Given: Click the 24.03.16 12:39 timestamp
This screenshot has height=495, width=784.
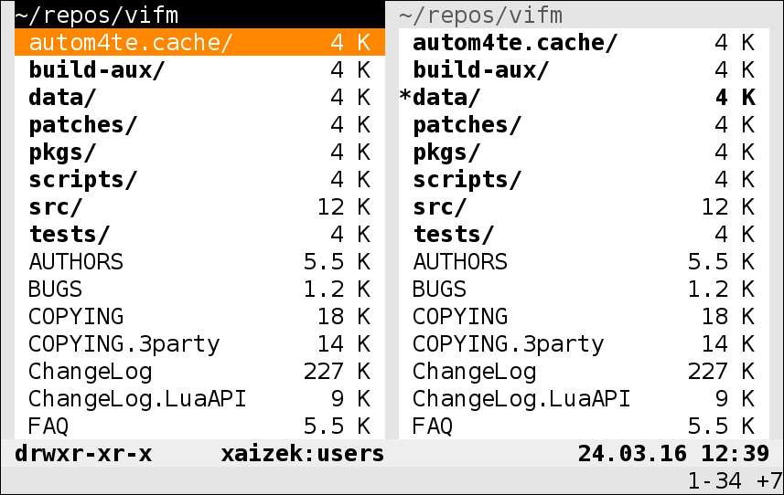Looking at the screenshot, I should [x=673, y=454].
